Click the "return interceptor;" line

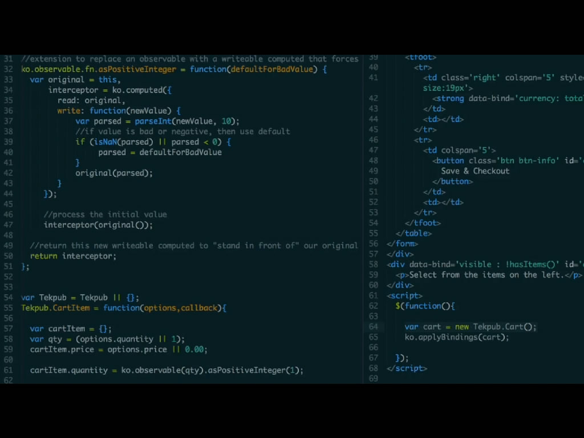pyautogui.click(x=74, y=256)
